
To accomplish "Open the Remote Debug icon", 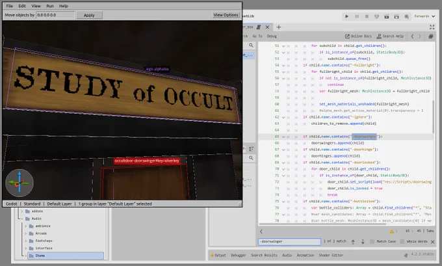I will coord(376,16).
